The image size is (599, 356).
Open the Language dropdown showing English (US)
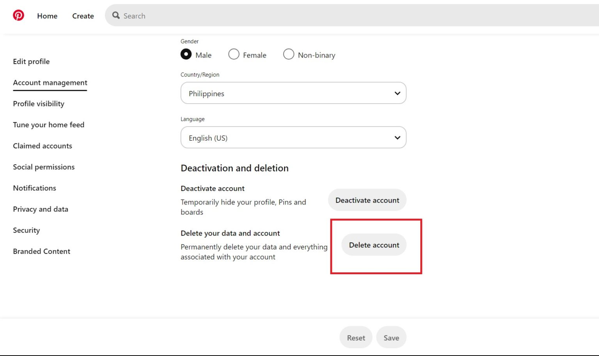293,137
